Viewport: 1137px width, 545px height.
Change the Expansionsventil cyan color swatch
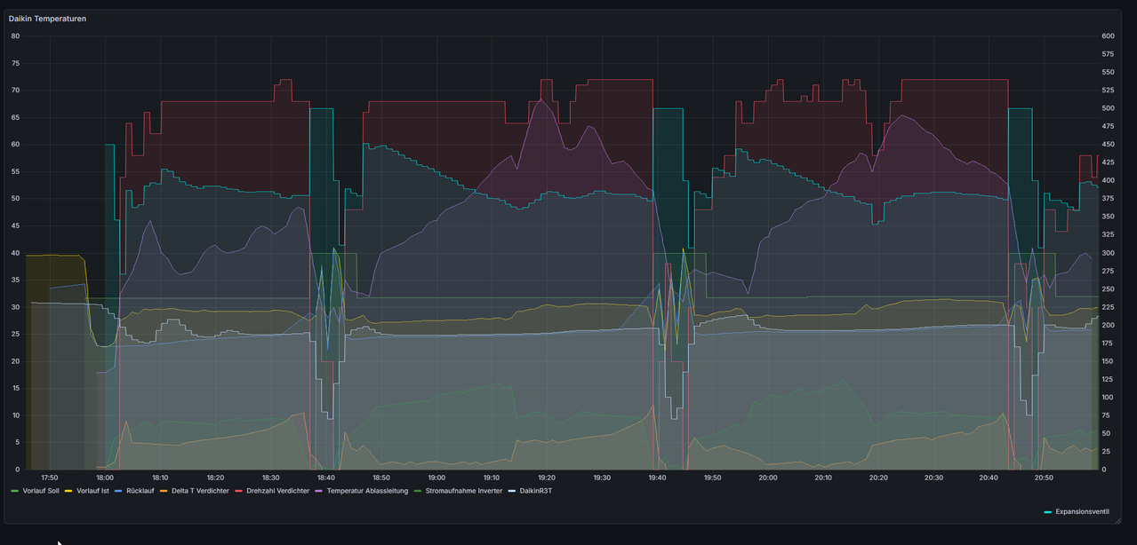click(x=1047, y=511)
